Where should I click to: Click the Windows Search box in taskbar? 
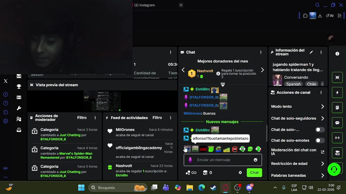(118, 188)
